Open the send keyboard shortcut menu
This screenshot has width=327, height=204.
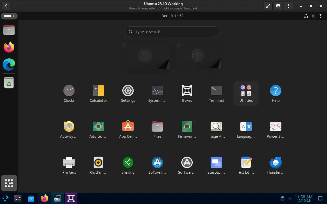278,6
